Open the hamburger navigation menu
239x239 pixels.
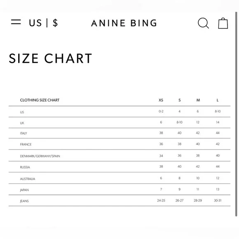pos(16,22)
